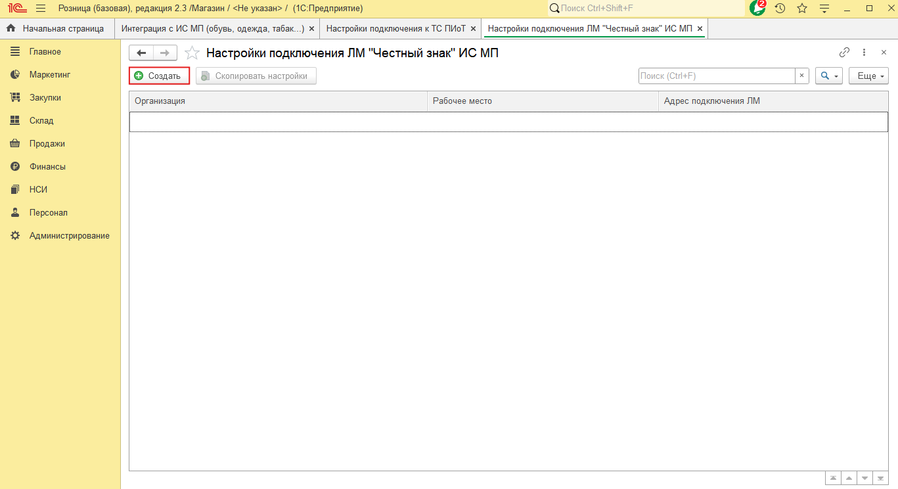Open form options three-dot menu
This screenshot has width=898, height=489.
[x=864, y=53]
